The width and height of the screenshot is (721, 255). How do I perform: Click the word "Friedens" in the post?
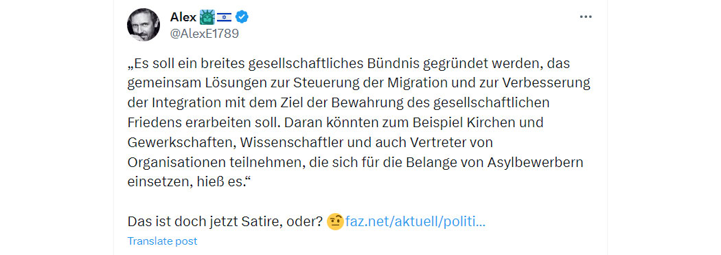click(x=155, y=122)
